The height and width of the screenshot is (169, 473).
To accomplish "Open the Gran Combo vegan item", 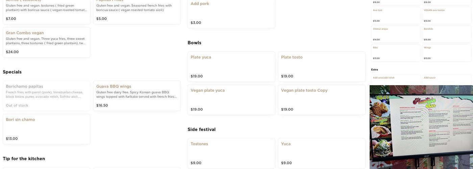I will tap(46, 42).
